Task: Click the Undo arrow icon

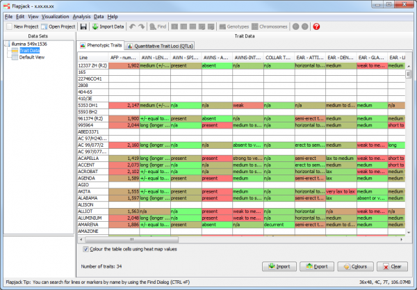Action: [x=132, y=26]
